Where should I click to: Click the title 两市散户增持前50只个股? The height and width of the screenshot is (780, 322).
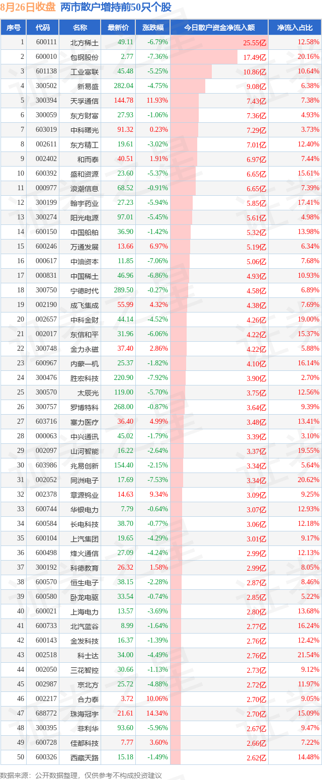(116, 8)
